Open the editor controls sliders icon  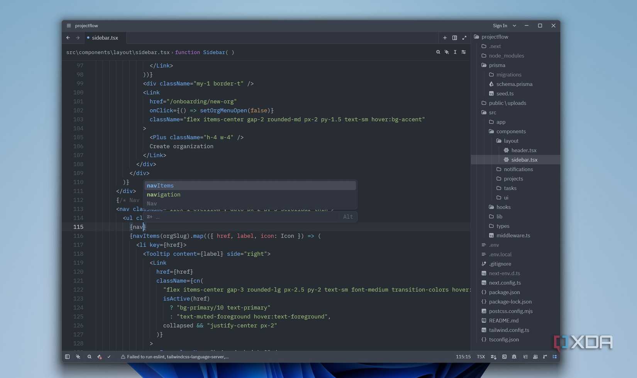point(464,52)
